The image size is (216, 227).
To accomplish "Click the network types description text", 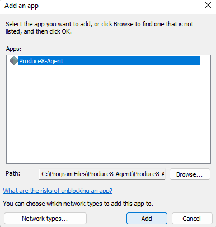I will (78, 204).
